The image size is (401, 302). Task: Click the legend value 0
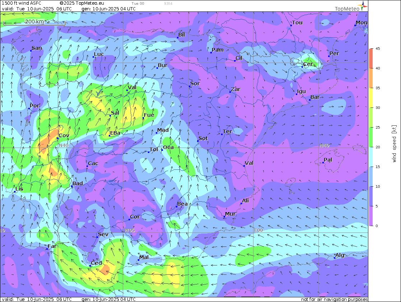point(377,226)
